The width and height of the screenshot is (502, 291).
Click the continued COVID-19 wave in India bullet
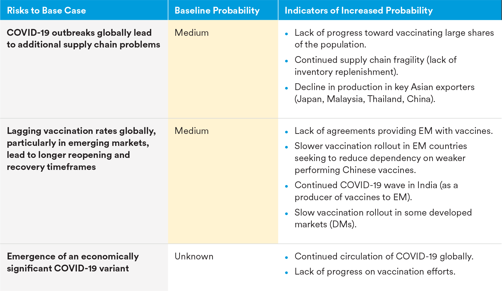tap(376, 191)
